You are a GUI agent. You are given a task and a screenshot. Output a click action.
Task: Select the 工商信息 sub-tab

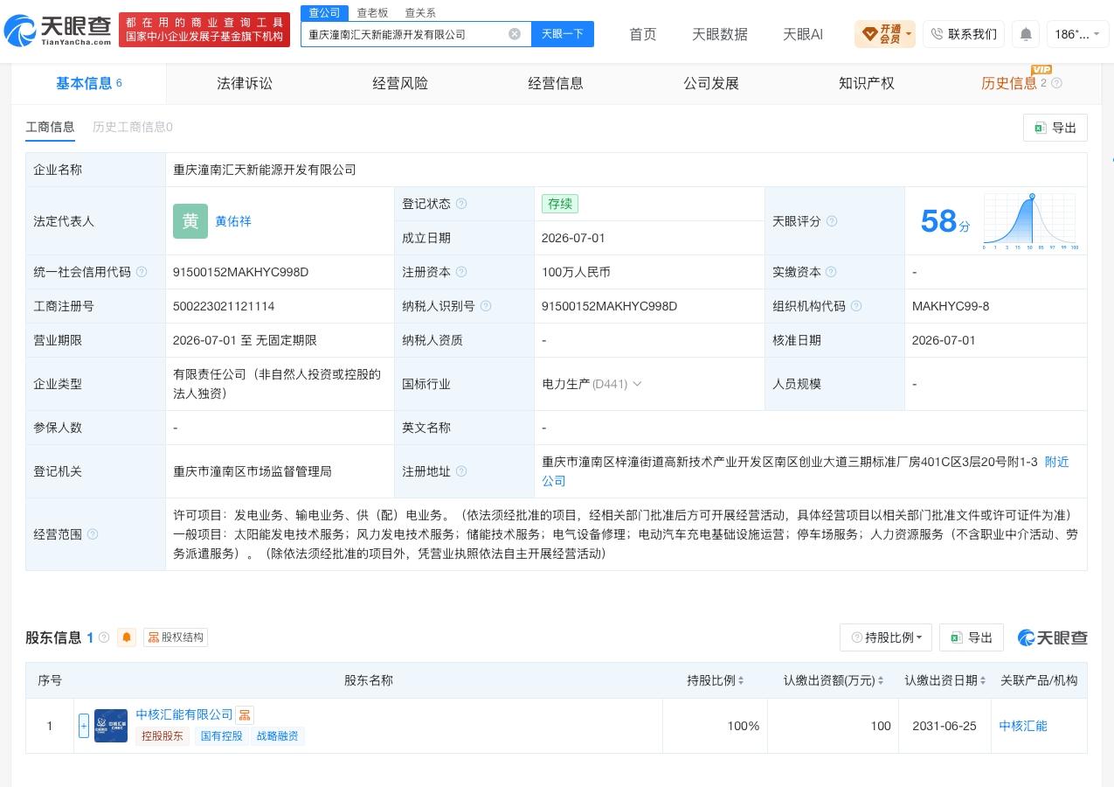point(50,127)
